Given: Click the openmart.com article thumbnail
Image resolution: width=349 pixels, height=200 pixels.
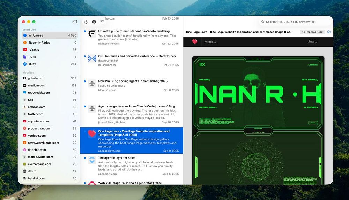Looking at the screenshot, I should [x=92, y=160].
